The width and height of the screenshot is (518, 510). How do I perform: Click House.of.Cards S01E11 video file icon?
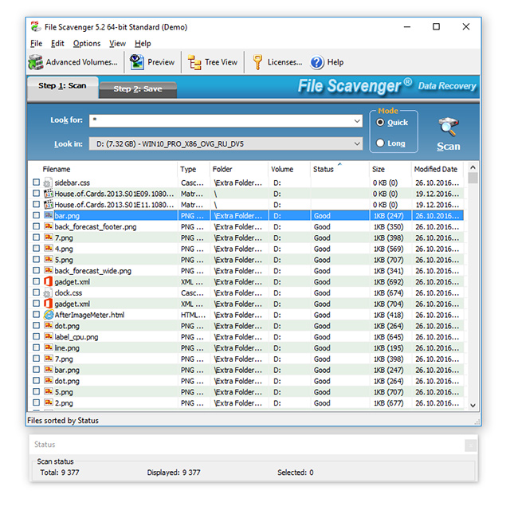pyautogui.click(x=49, y=205)
